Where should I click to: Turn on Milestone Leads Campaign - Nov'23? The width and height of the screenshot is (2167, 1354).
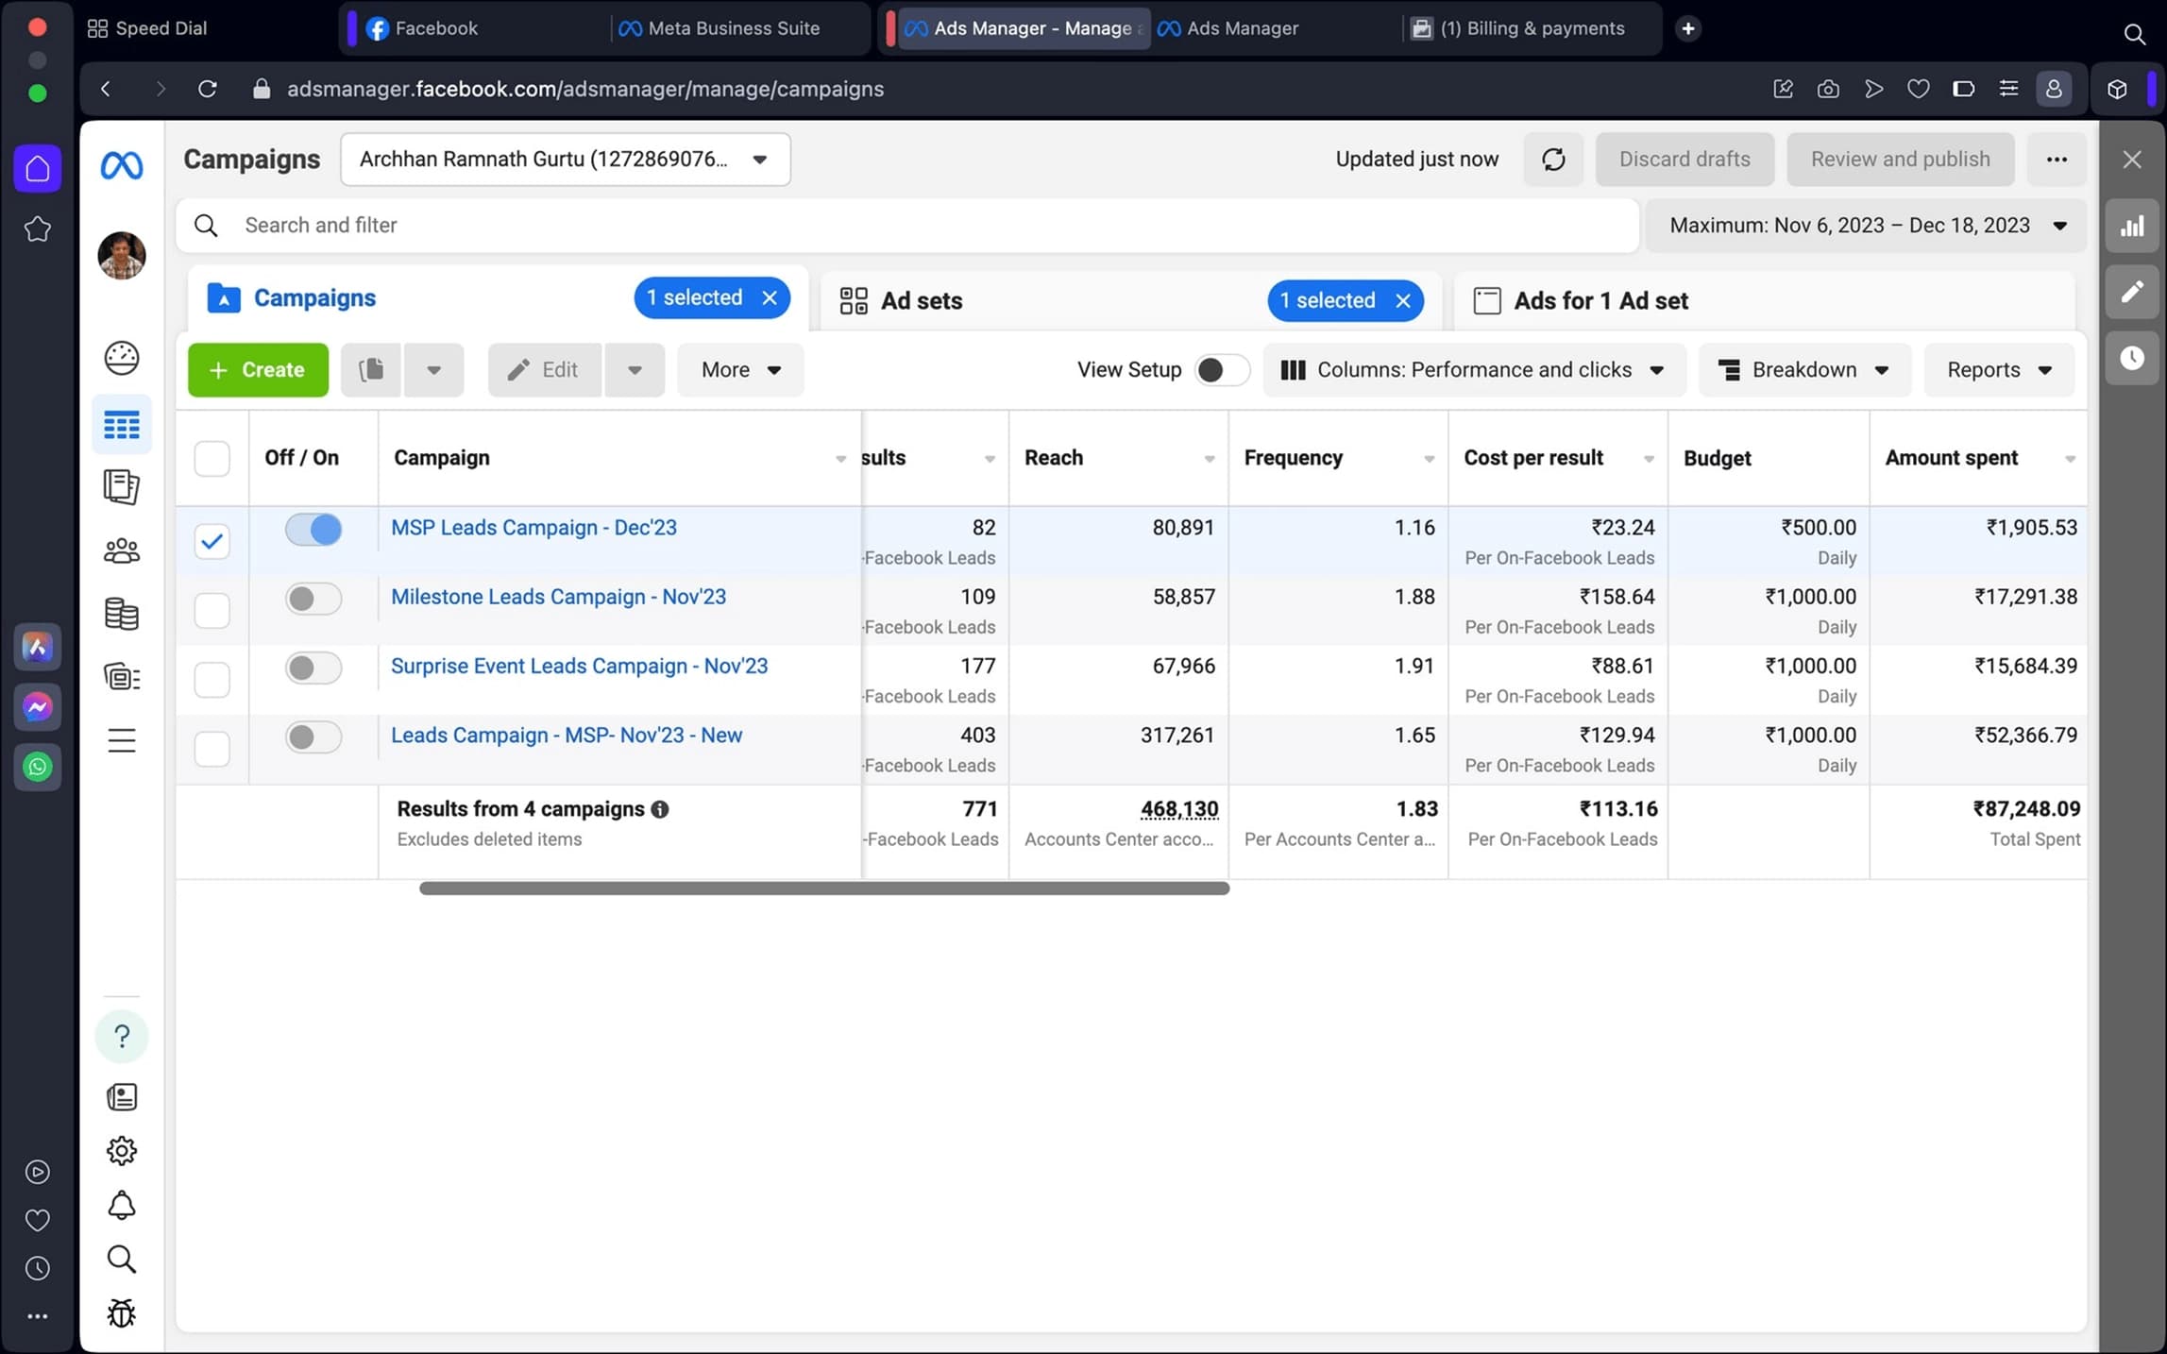313,598
